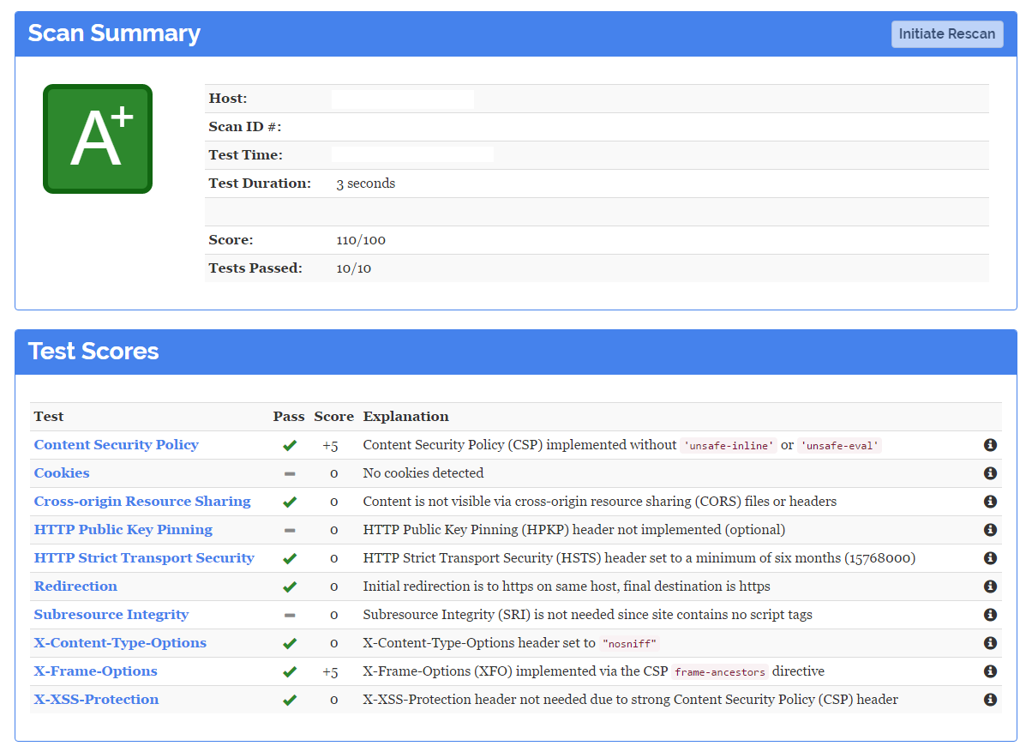Open the HTTP Public Key Pinning link

[x=123, y=529]
